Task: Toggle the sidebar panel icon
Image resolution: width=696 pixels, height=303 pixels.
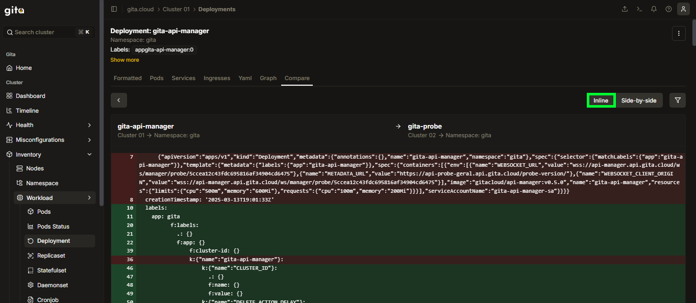Action: point(114,9)
